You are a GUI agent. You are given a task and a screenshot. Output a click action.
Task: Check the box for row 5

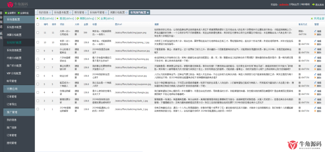[38, 84]
